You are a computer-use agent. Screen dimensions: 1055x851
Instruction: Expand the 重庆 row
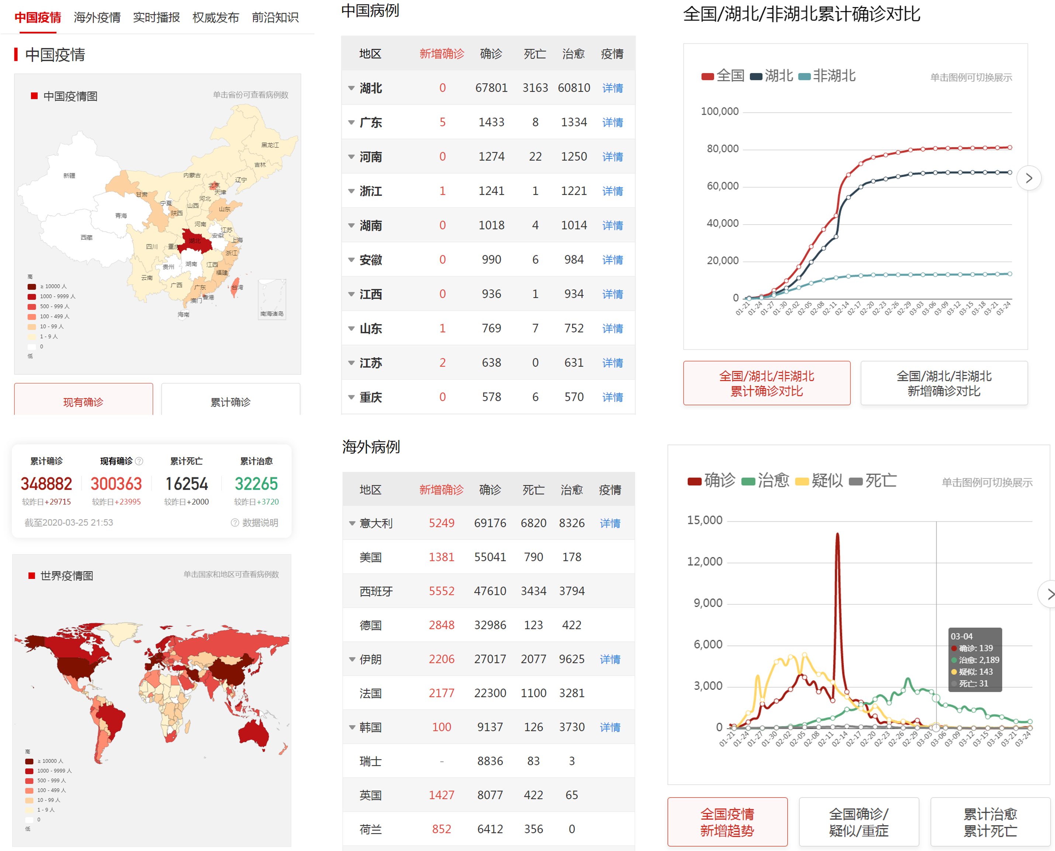tap(351, 397)
